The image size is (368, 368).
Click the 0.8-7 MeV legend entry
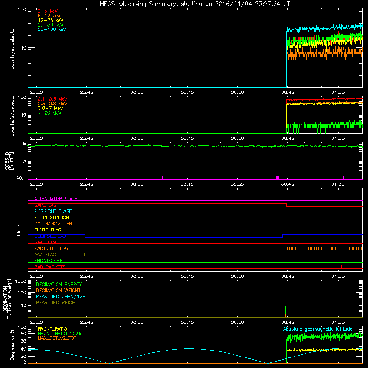(50, 108)
